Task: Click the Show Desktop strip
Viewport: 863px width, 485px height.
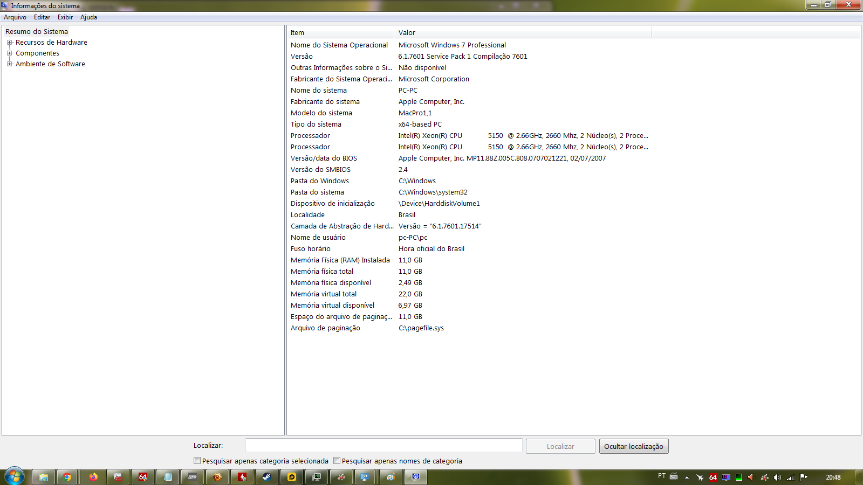Action: tap(859, 477)
